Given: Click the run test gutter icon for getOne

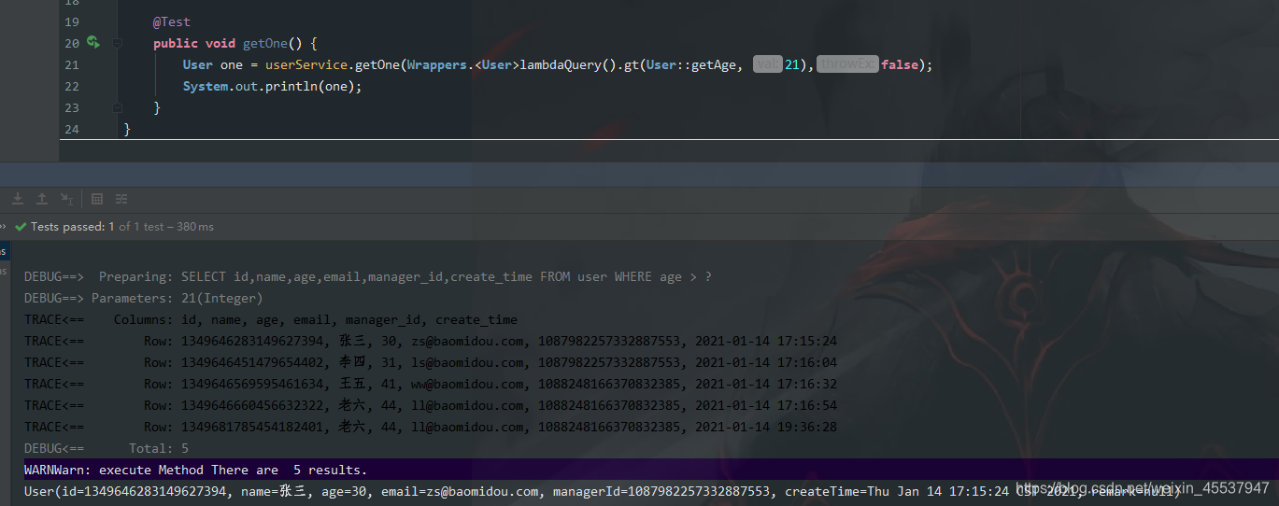Looking at the screenshot, I should pyautogui.click(x=92, y=42).
